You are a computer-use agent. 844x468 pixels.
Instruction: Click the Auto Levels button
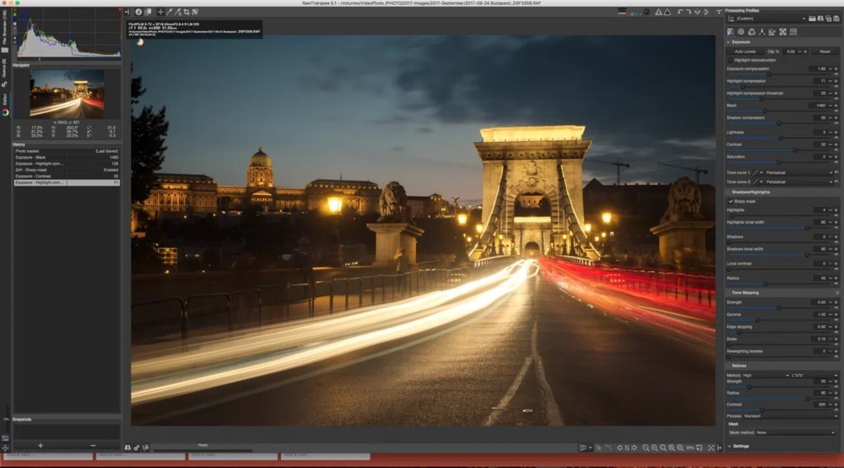745,52
